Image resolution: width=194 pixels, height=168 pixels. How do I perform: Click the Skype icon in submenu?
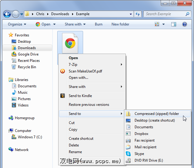click(128, 154)
